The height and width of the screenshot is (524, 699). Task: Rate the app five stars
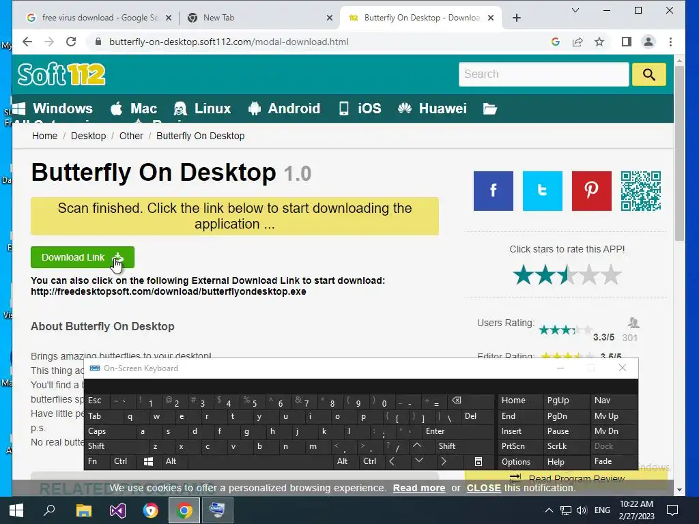point(612,274)
